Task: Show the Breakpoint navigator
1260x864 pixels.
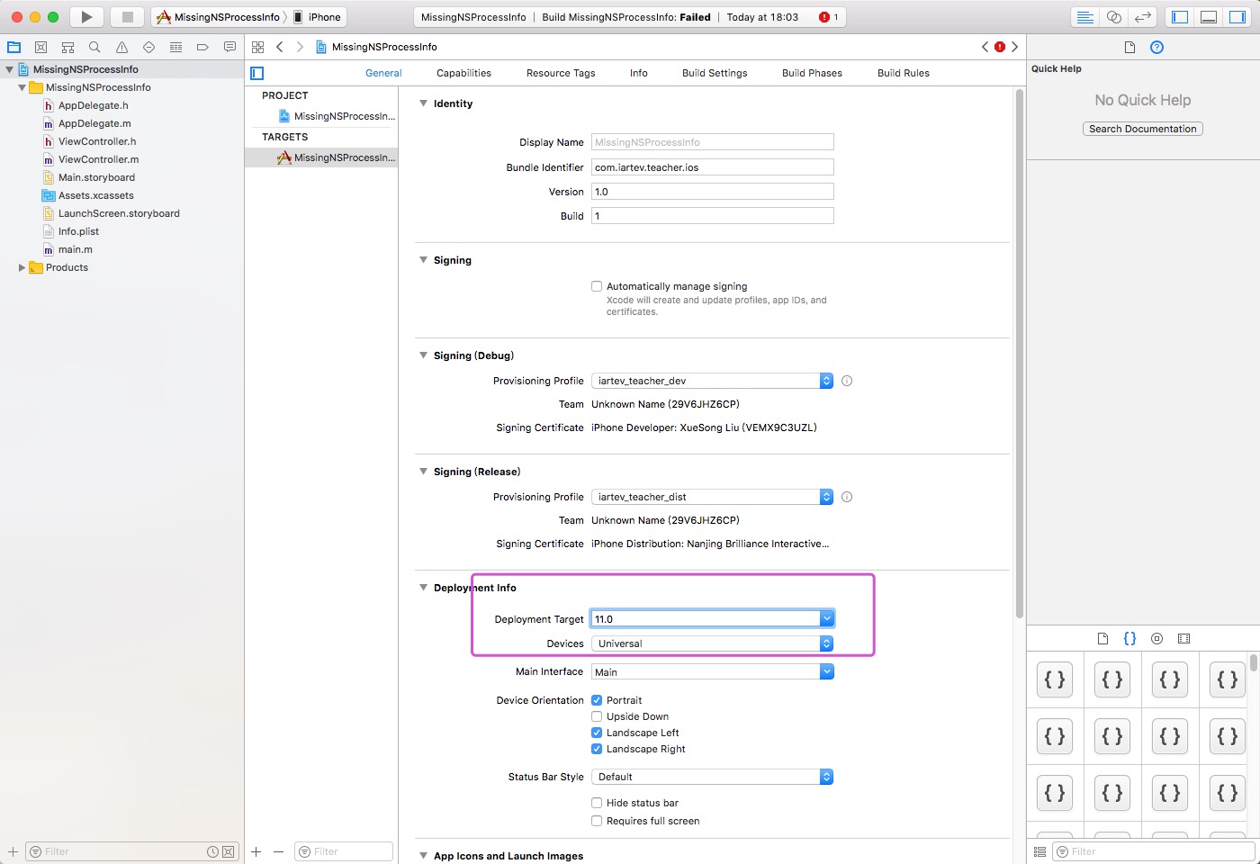Action: [x=202, y=46]
